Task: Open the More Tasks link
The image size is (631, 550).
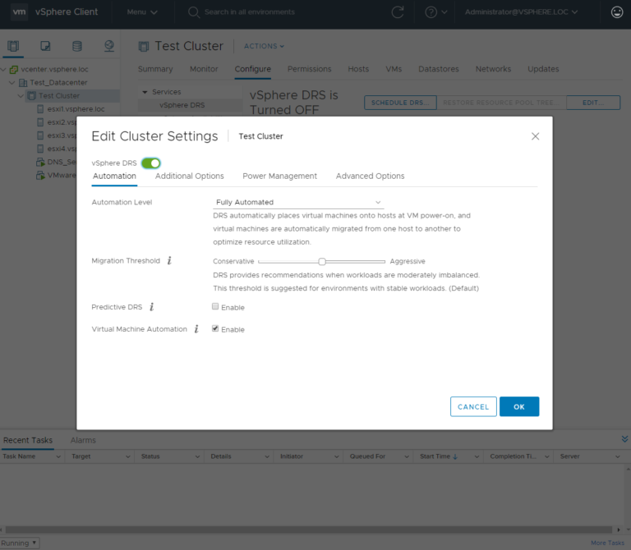Action: pos(608,543)
